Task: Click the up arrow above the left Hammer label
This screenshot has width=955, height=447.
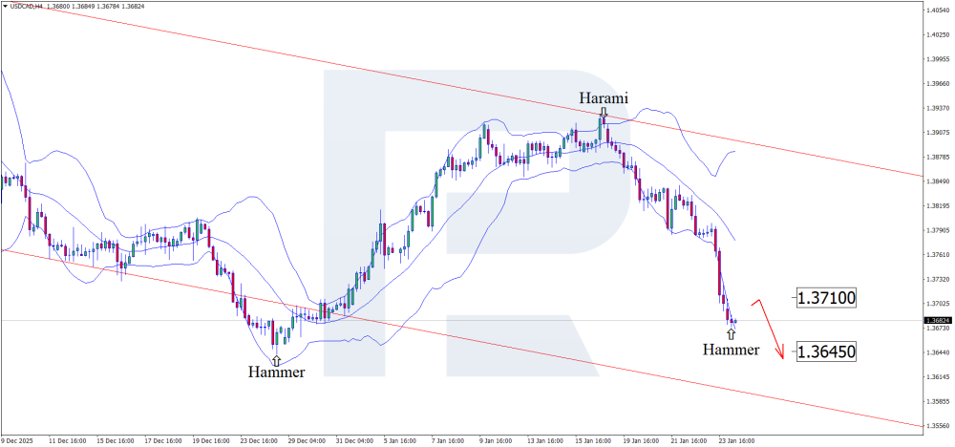Action: click(276, 359)
